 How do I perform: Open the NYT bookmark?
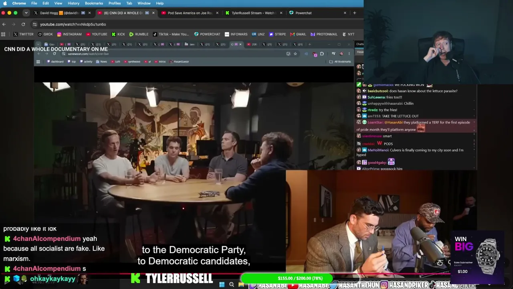pyautogui.click(x=348, y=34)
